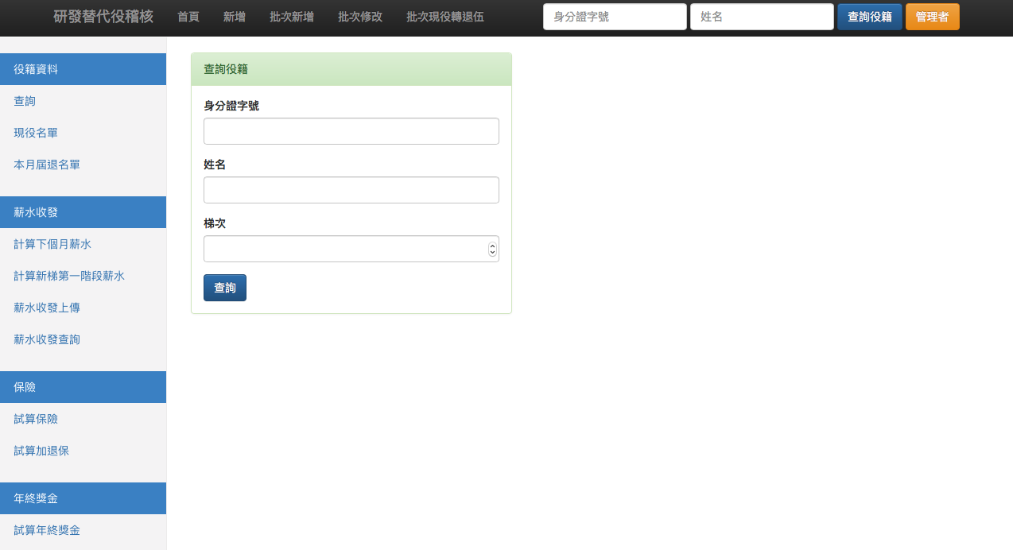Focus form 姓名 input field
Image resolution: width=1013 pixels, height=550 pixels.
point(351,190)
